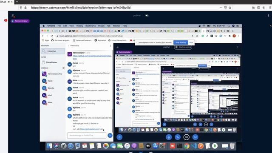
Task: Click the Apple logo in shared screen
Action: [x=43, y=25]
